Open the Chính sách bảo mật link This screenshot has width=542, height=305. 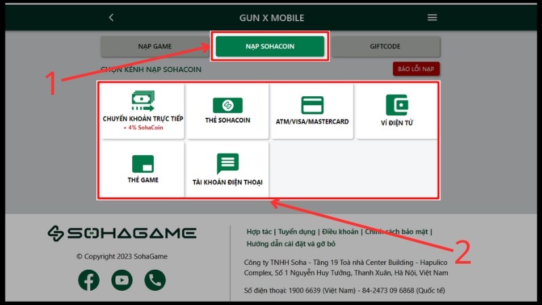tap(396, 232)
